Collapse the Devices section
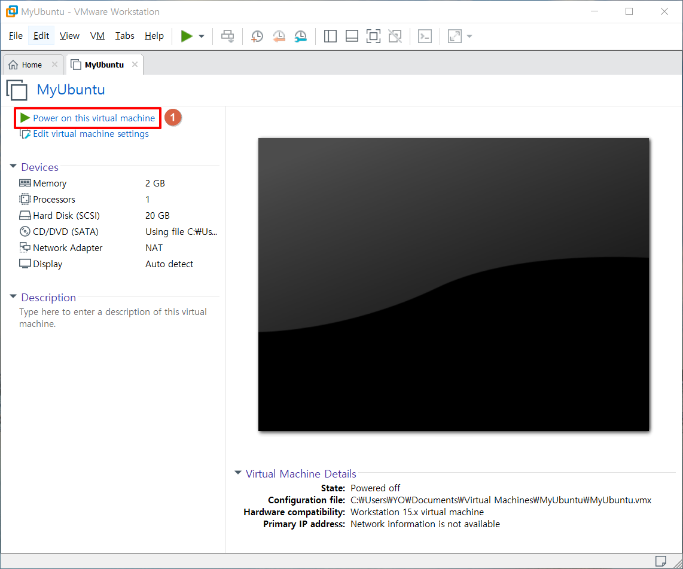Image resolution: width=683 pixels, height=569 pixels. click(13, 166)
